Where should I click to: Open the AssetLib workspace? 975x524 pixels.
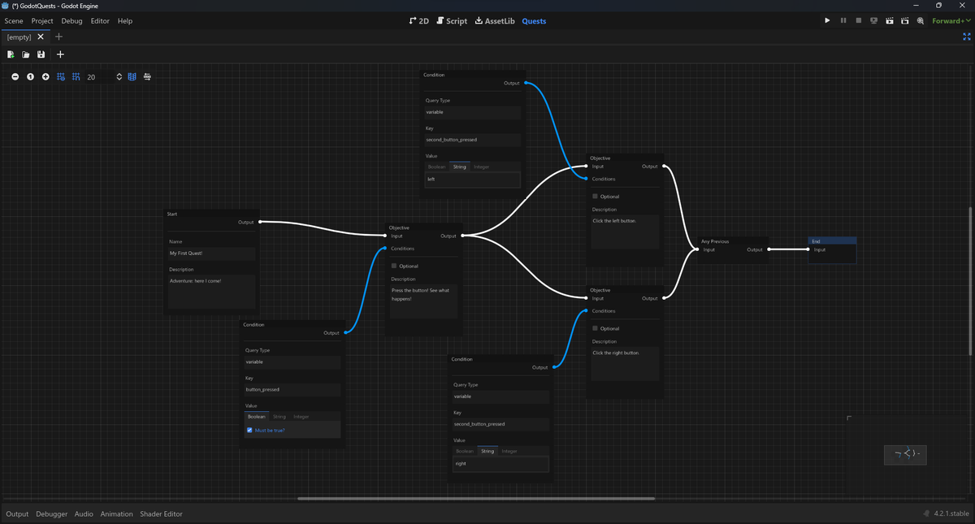[x=495, y=20]
